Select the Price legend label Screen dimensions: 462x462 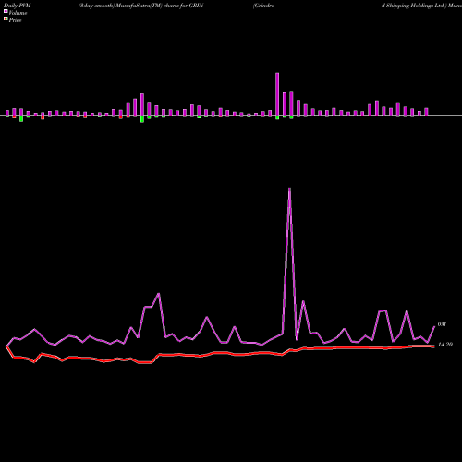(15, 20)
